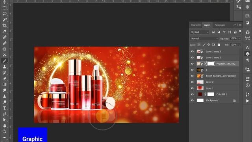Open the Actions play-triangle dock icon
The width and height of the screenshot is (252, 142).
[x=248, y=101]
